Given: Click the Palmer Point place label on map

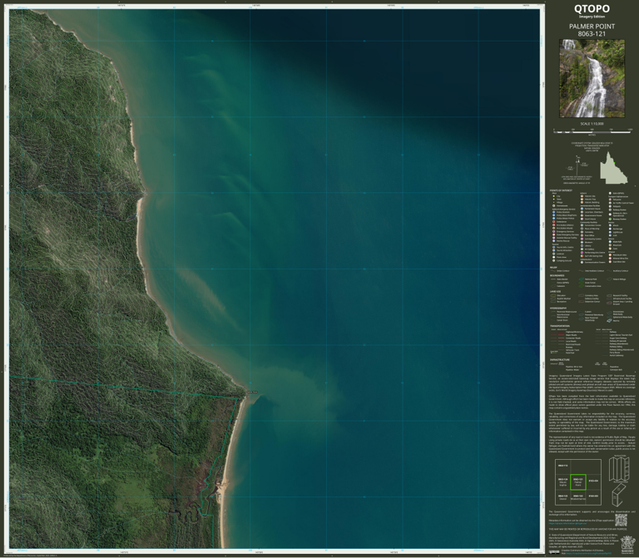Looking at the screenshot, I should (x=252, y=392).
